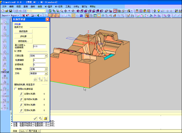This screenshot has width=182, height=133.
Task: Click the yellow light bulb icon
Action: 159,11
